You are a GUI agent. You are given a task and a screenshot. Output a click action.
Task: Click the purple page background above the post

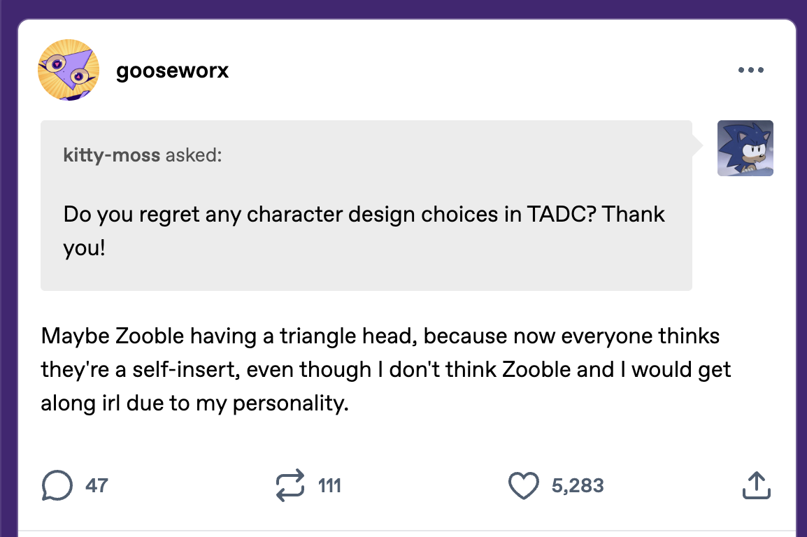(403, 8)
